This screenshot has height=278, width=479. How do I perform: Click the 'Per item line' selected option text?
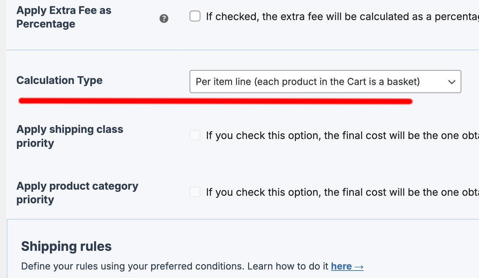tap(307, 82)
